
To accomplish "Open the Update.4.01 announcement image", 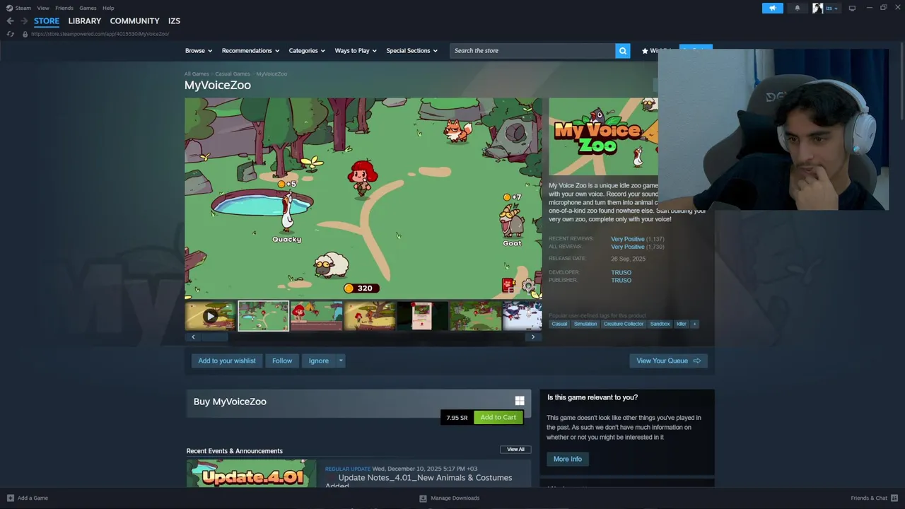I will pyautogui.click(x=251, y=474).
